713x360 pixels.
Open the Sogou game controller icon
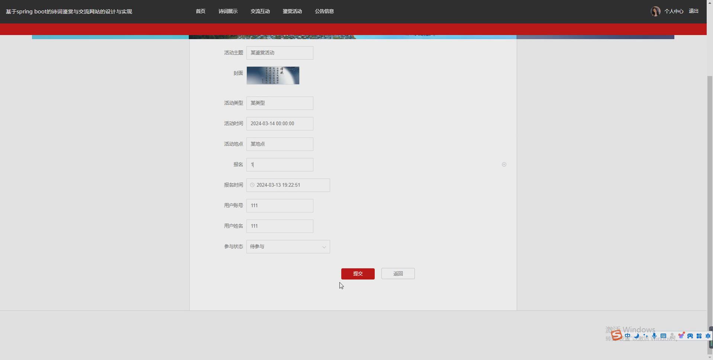(690, 336)
